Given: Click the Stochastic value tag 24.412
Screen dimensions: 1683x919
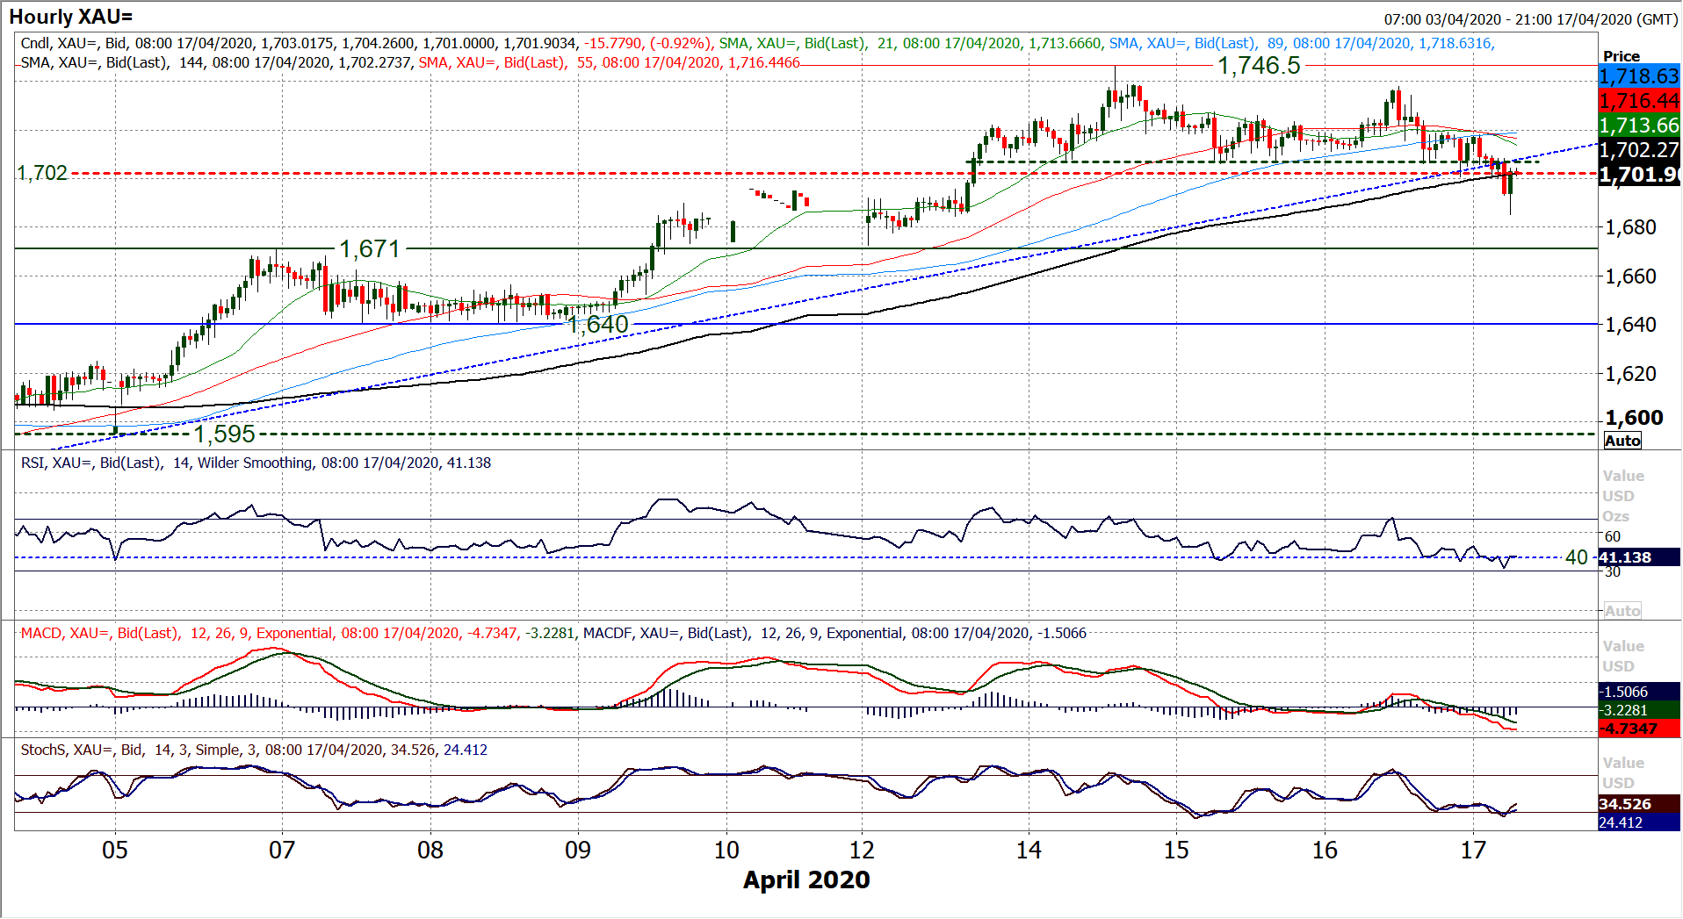Looking at the screenshot, I should click(1639, 822).
